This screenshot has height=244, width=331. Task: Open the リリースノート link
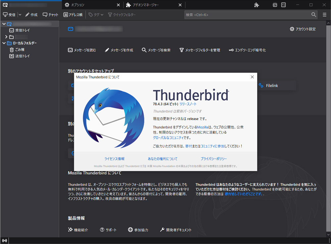coord(188,103)
